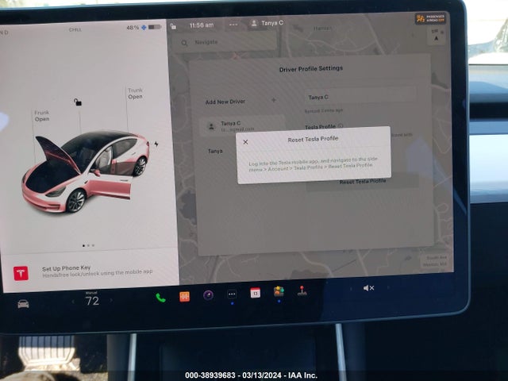Tap the unlock padlock above car
Viewport: 508px width, 381px height.
pos(78,102)
